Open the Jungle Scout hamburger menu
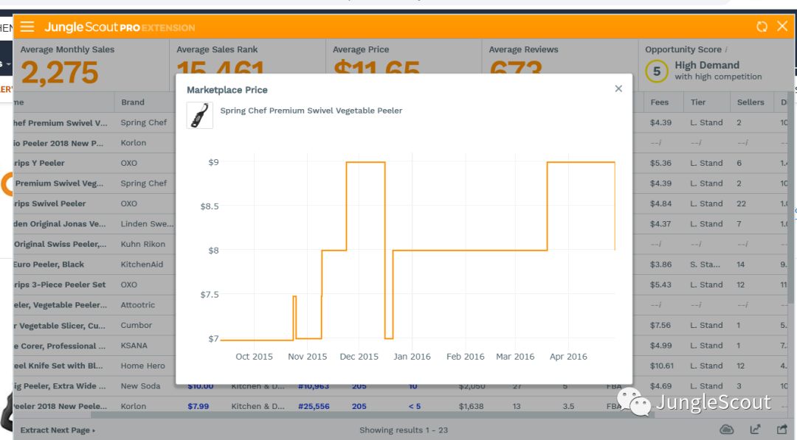The height and width of the screenshot is (440, 797). coord(27,27)
